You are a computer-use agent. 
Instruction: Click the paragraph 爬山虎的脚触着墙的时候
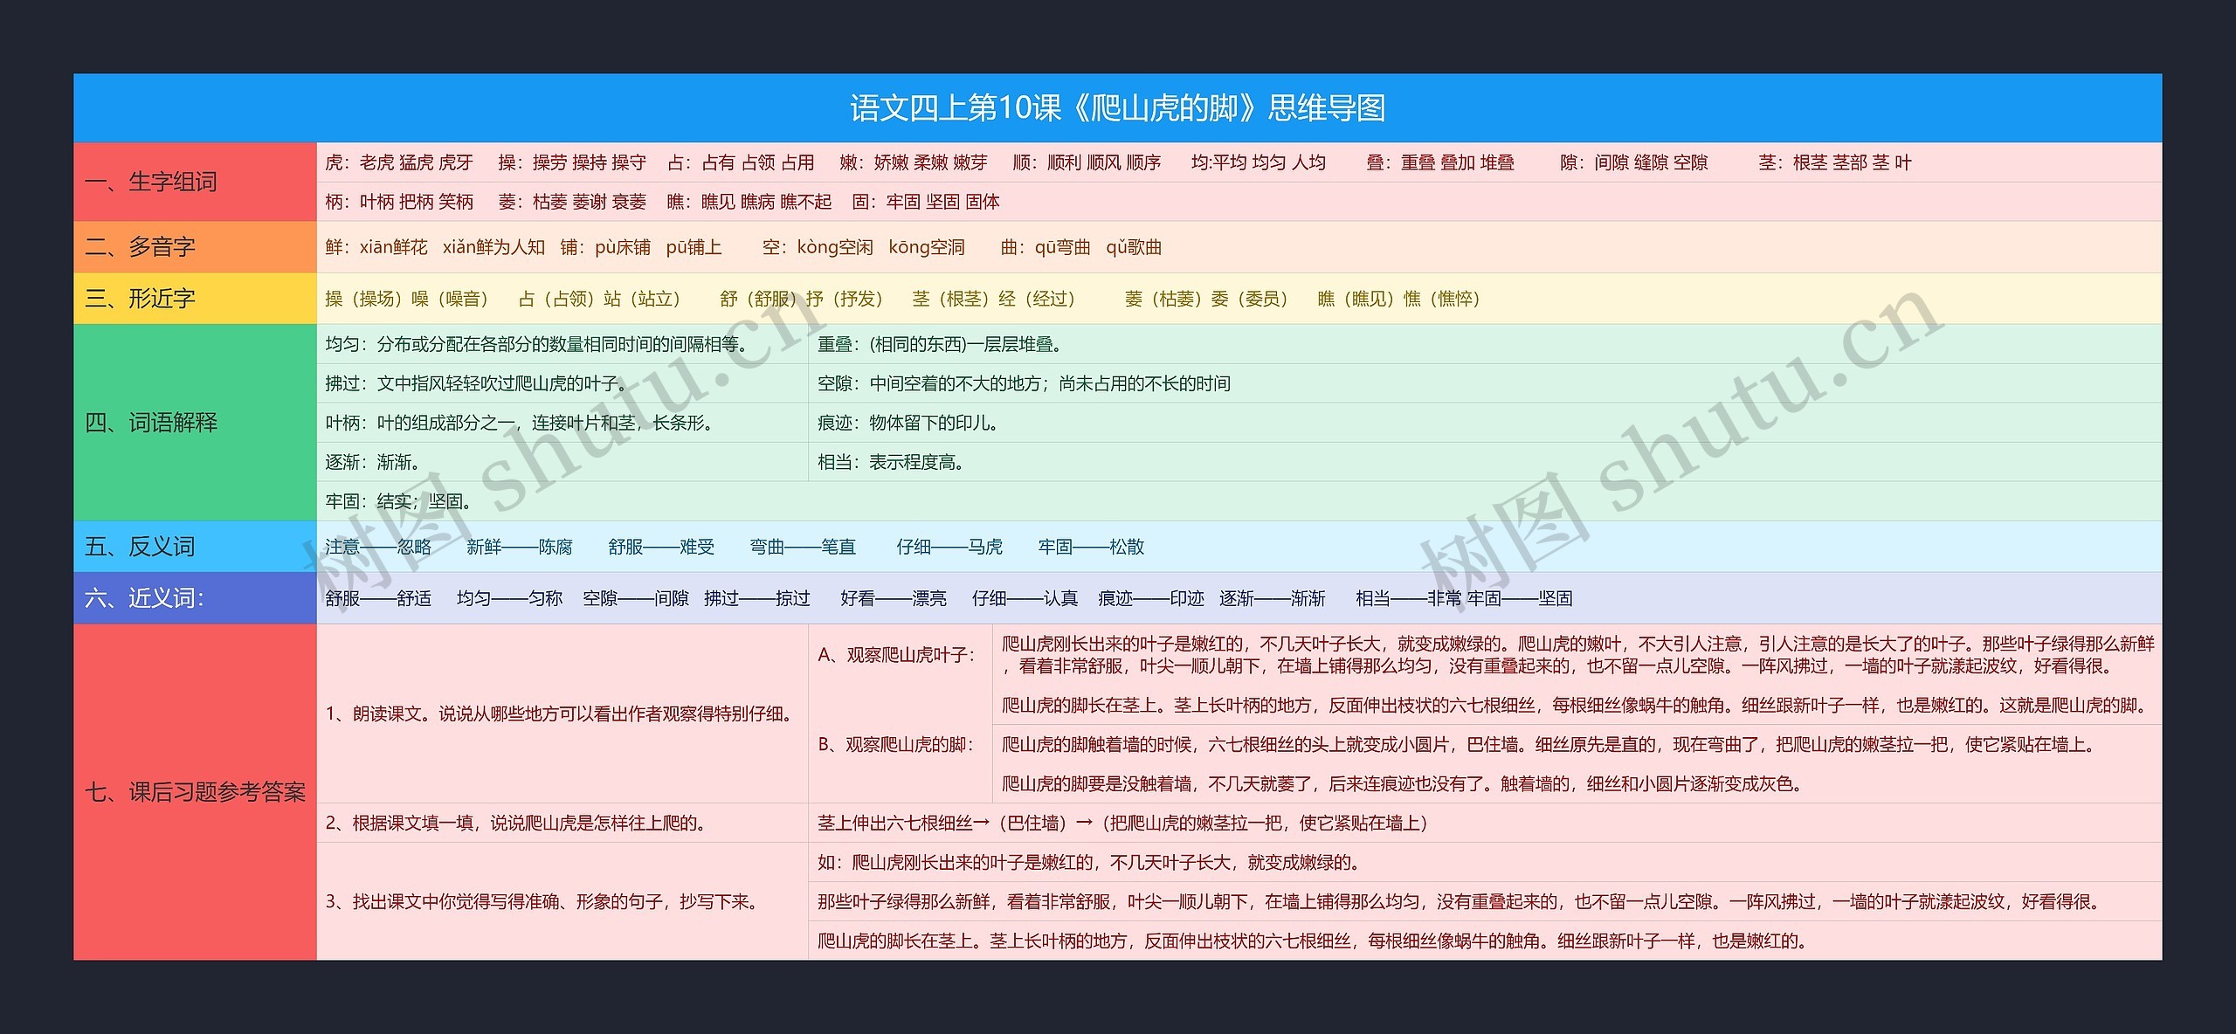(1577, 744)
